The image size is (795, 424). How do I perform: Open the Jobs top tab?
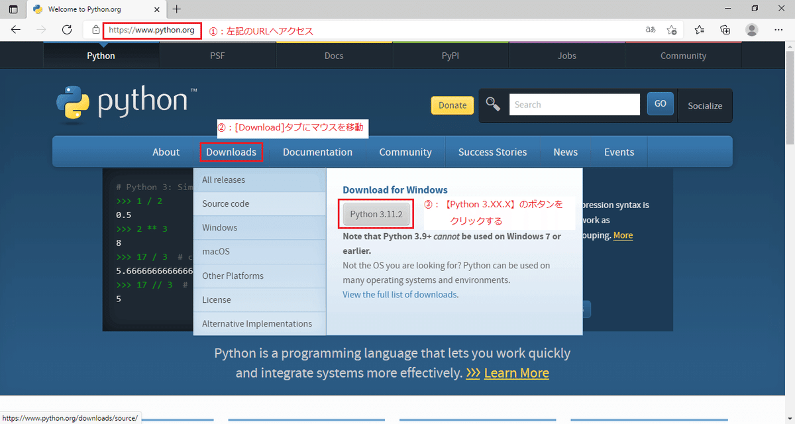tap(567, 56)
